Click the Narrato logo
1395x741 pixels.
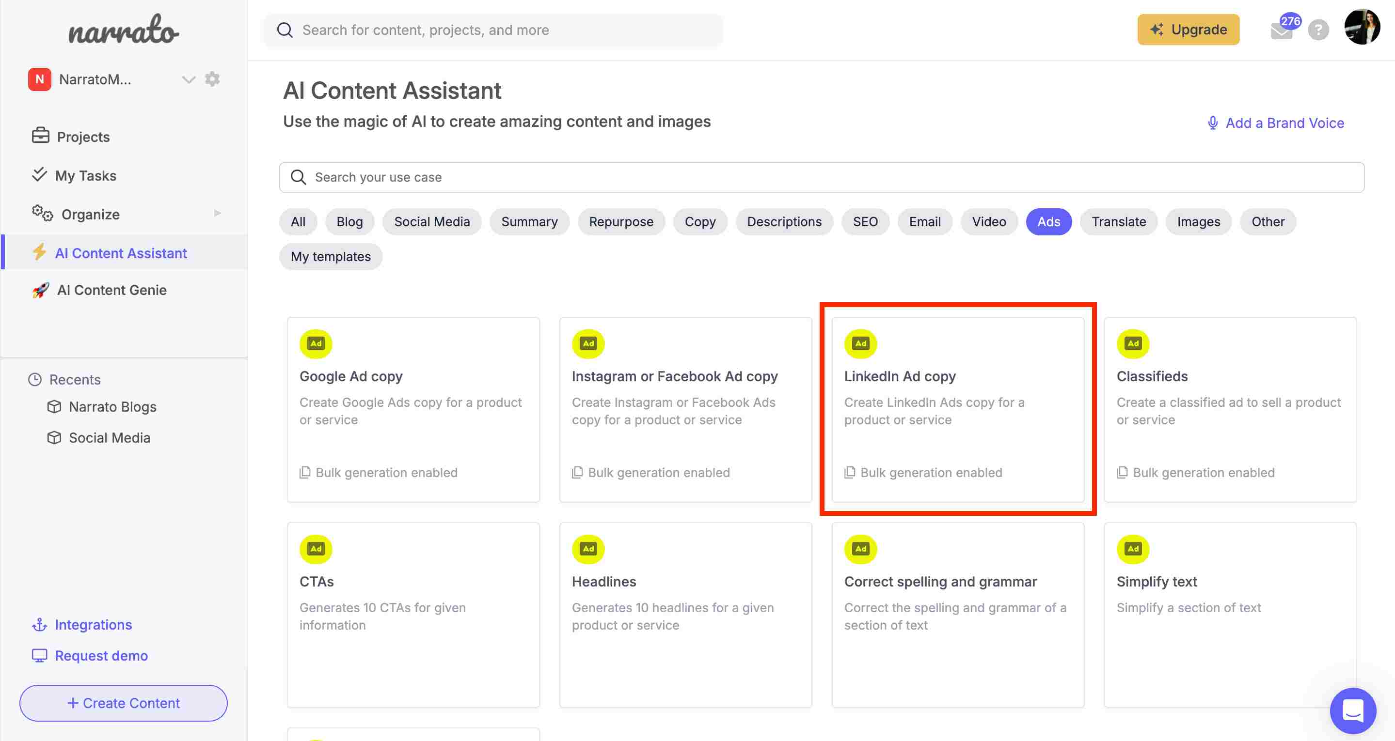click(124, 30)
